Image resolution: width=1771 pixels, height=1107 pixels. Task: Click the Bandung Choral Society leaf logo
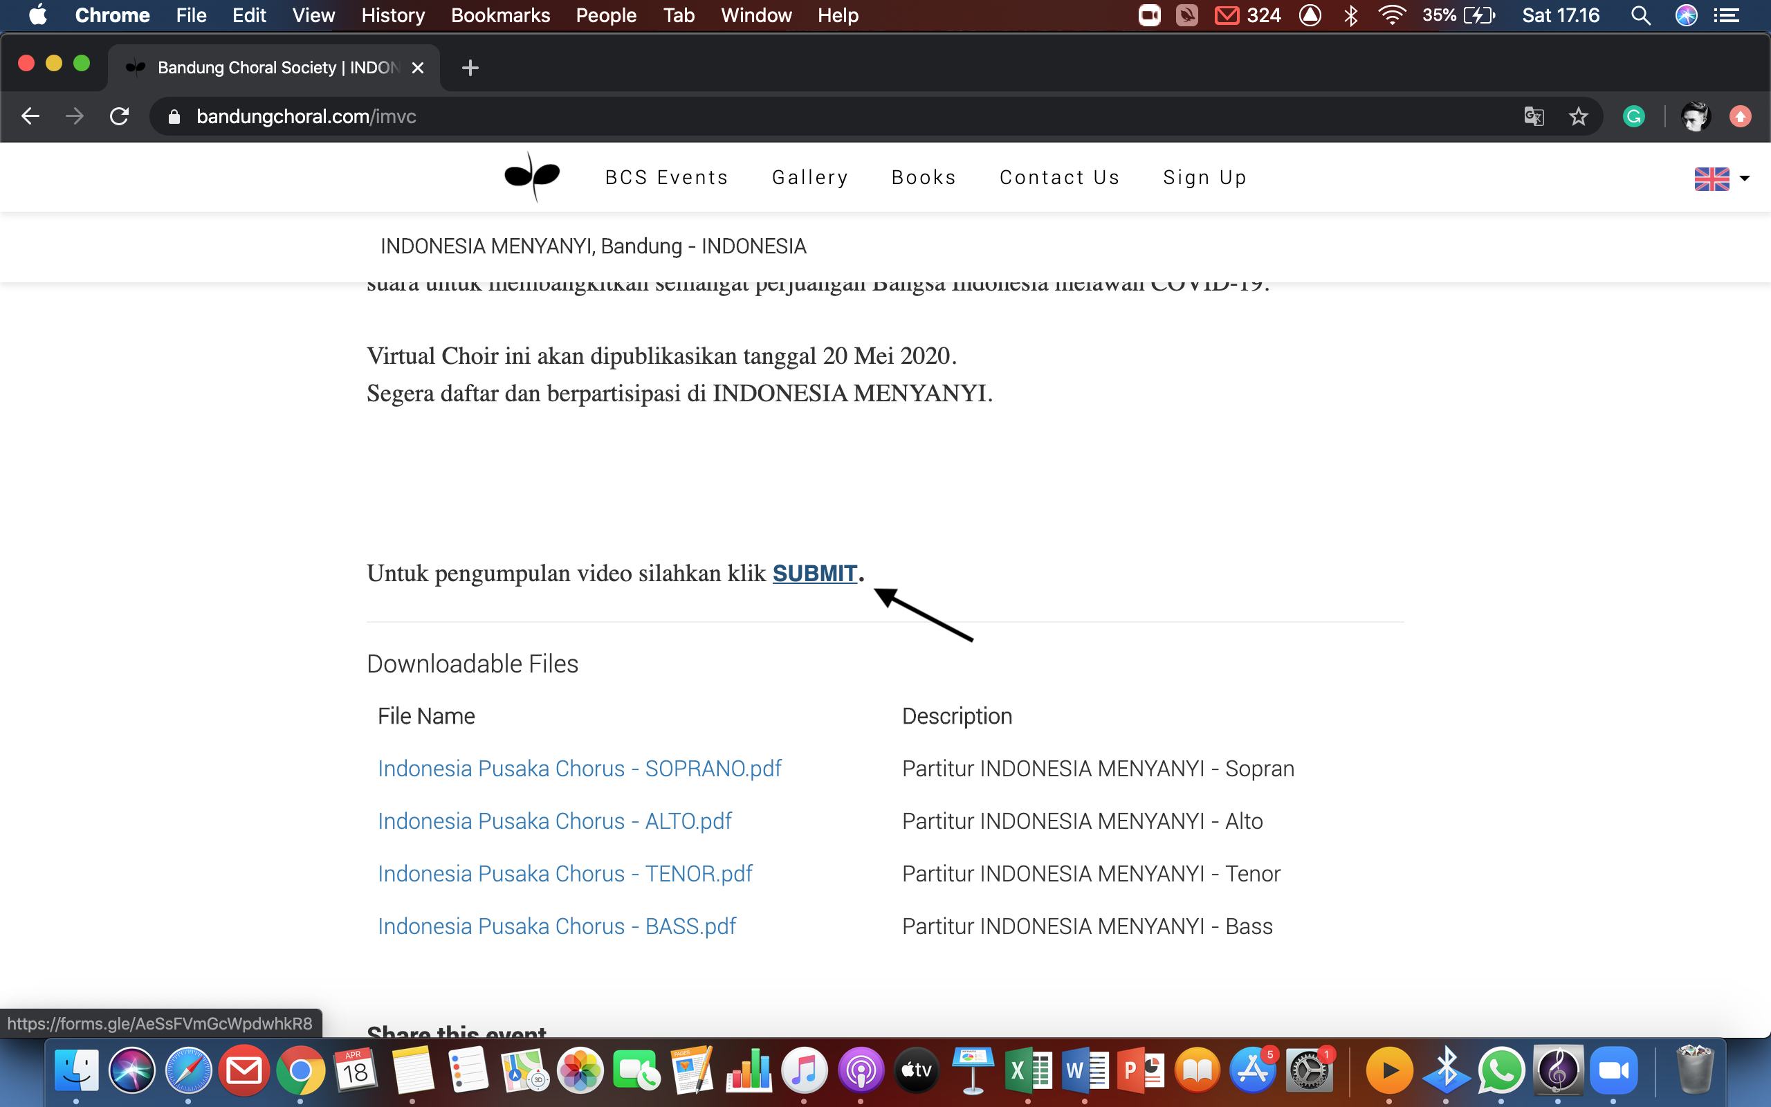click(x=532, y=176)
